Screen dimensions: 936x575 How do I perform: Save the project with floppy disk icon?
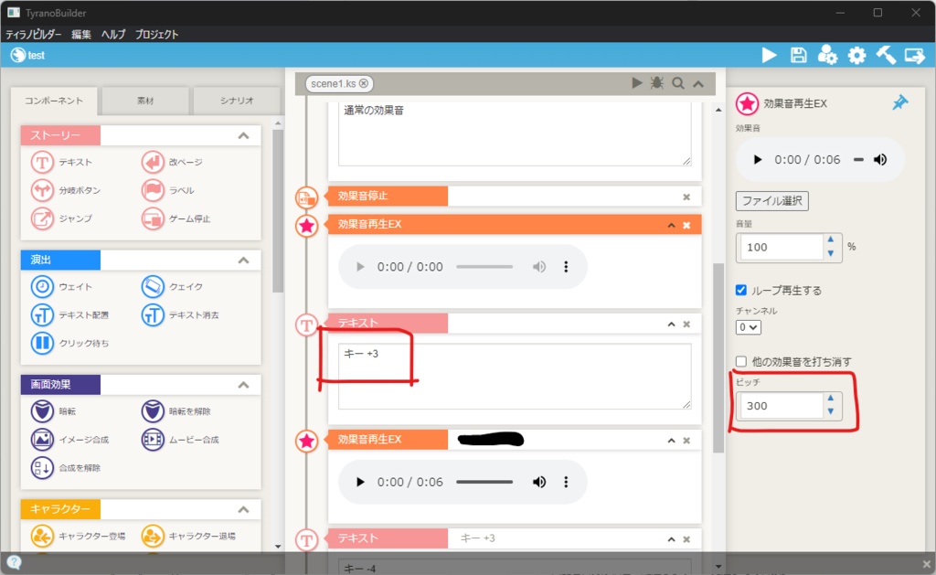[798, 56]
